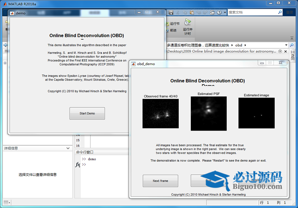Open the editor file actions circular arrow
This screenshot has width=298, height=208.
[x=280, y=52]
